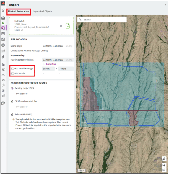Toggle Add satellite image switch

pos(12,68)
